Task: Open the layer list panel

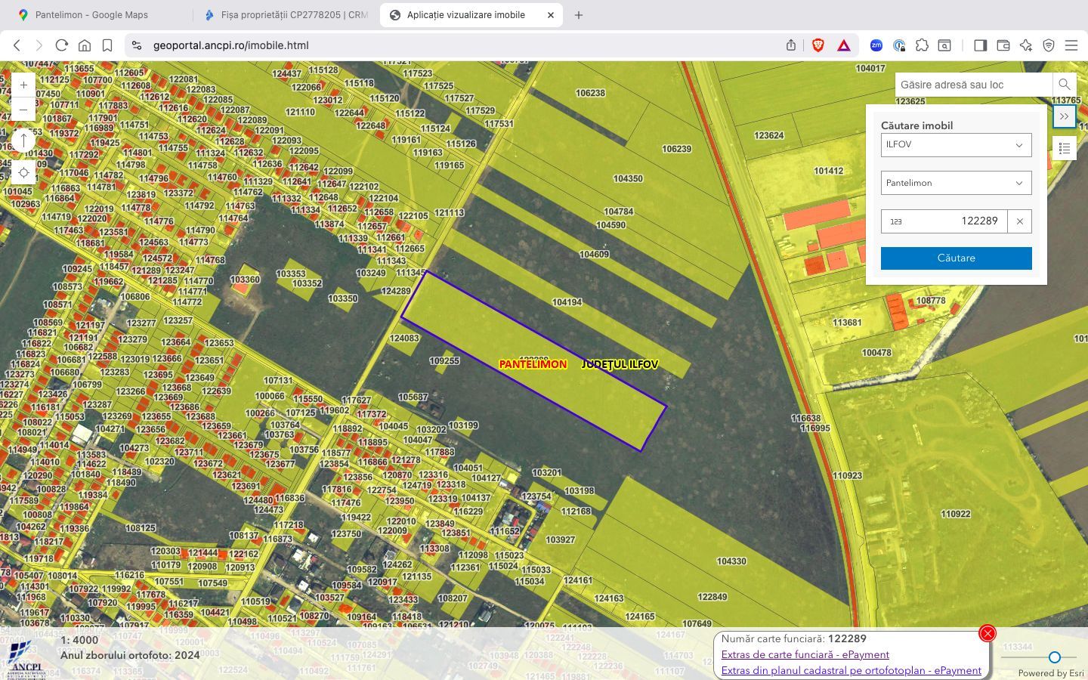Action: tap(1064, 148)
